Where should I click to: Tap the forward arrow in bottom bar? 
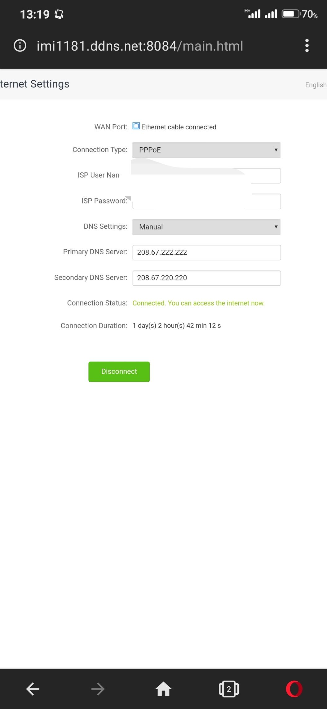98,689
